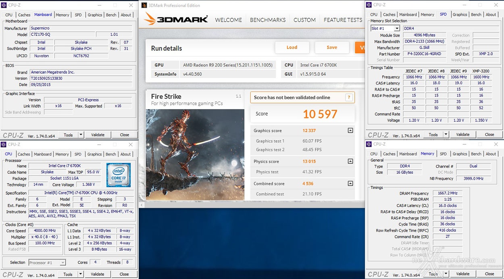The width and height of the screenshot is (504, 279).
Task: Click Score has not been validated online
Action: [292, 97]
